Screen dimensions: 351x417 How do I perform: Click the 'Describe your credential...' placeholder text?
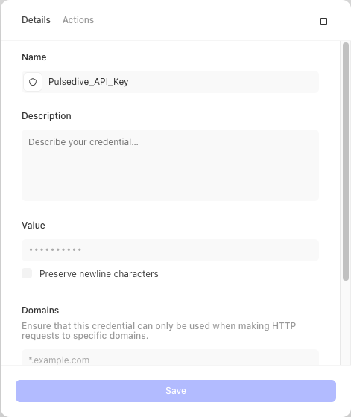click(83, 142)
